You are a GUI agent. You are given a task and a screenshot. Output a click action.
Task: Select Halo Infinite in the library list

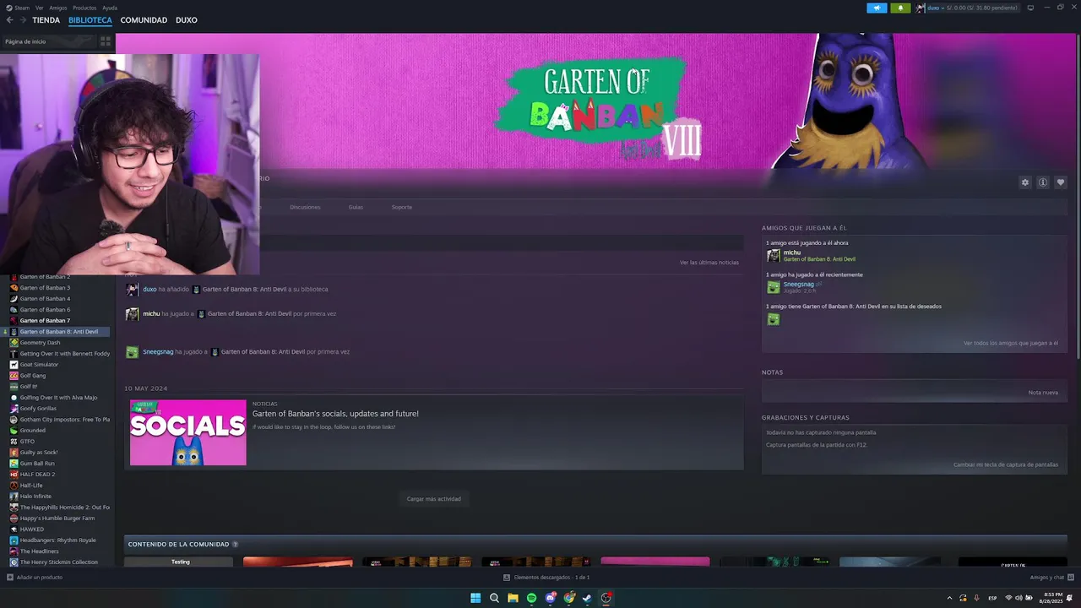35,497
